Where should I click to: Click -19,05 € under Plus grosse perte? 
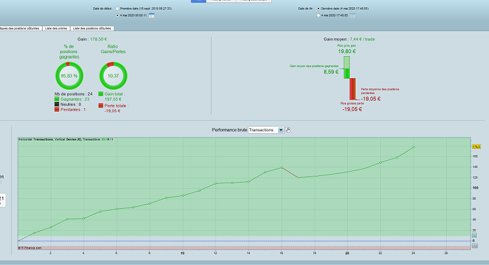[x=352, y=109]
